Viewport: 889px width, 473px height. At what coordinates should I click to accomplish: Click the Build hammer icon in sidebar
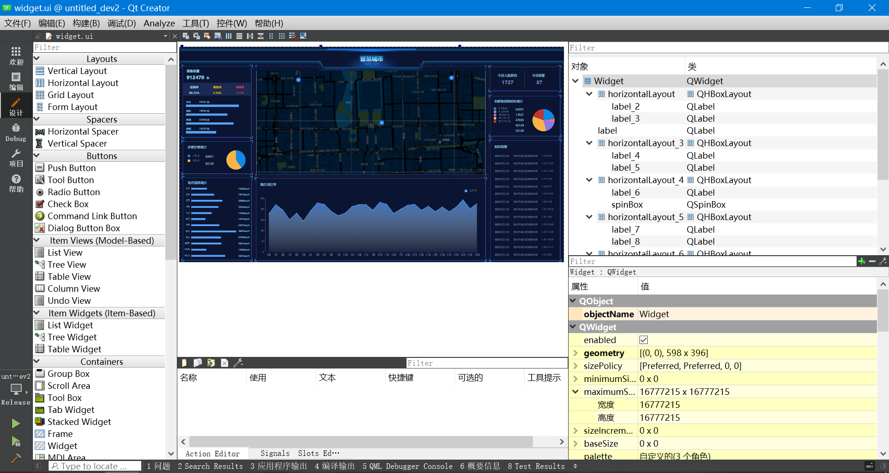click(16, 458)
